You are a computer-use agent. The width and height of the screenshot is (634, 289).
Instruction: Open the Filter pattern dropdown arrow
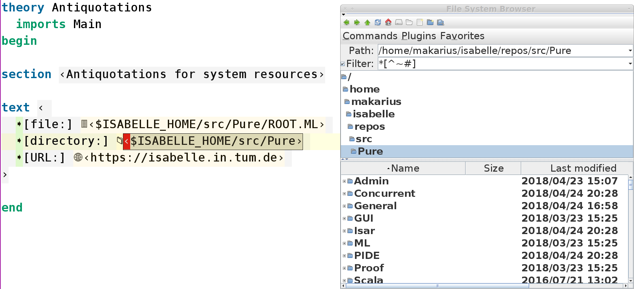click(x=630, y=64)
